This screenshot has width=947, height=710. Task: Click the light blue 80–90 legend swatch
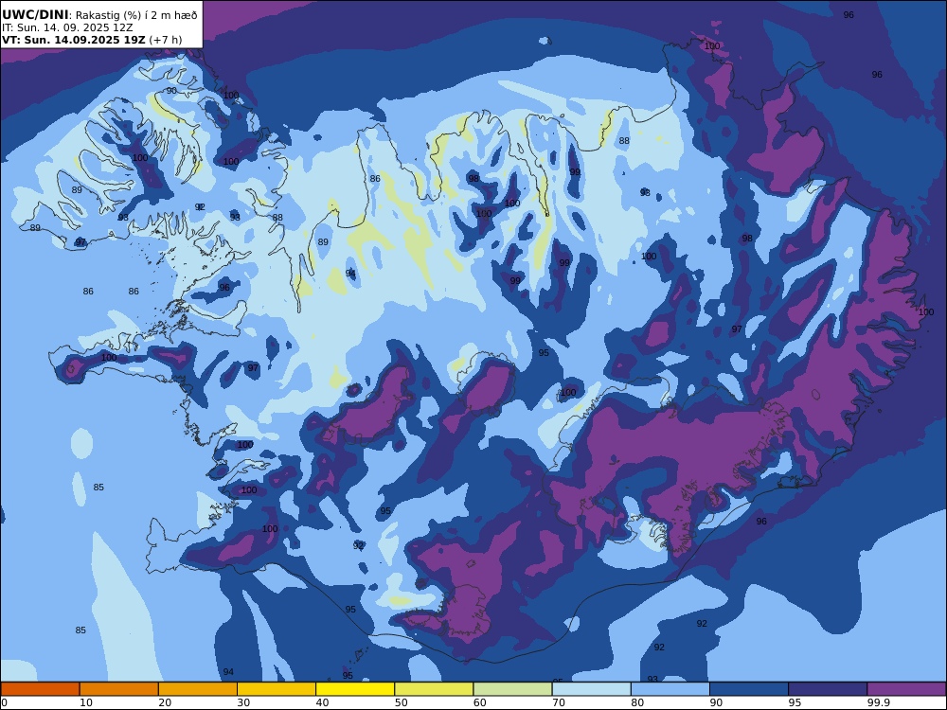point(670,689)
